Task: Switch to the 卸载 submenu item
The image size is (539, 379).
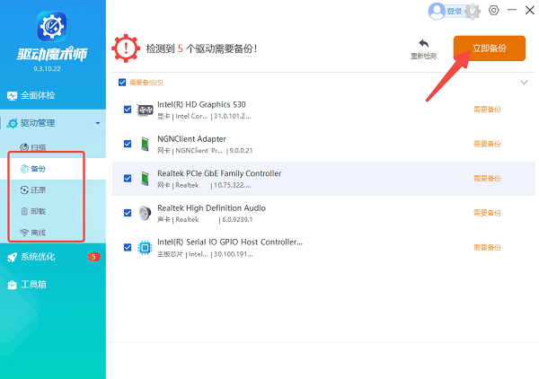Action: (53, 211)
